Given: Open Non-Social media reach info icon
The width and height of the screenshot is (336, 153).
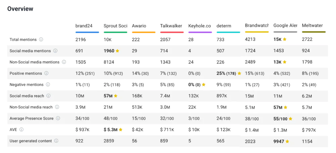Looking at the screenshot, I should point(57,107).
